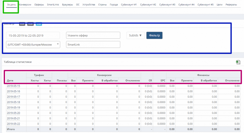Open the Страны tab
244x133 pixels.
102,5
